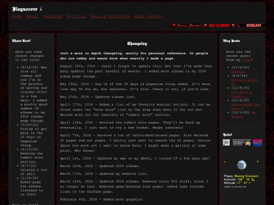Click the March 20th, 2026 entry

tap(100, 166)
